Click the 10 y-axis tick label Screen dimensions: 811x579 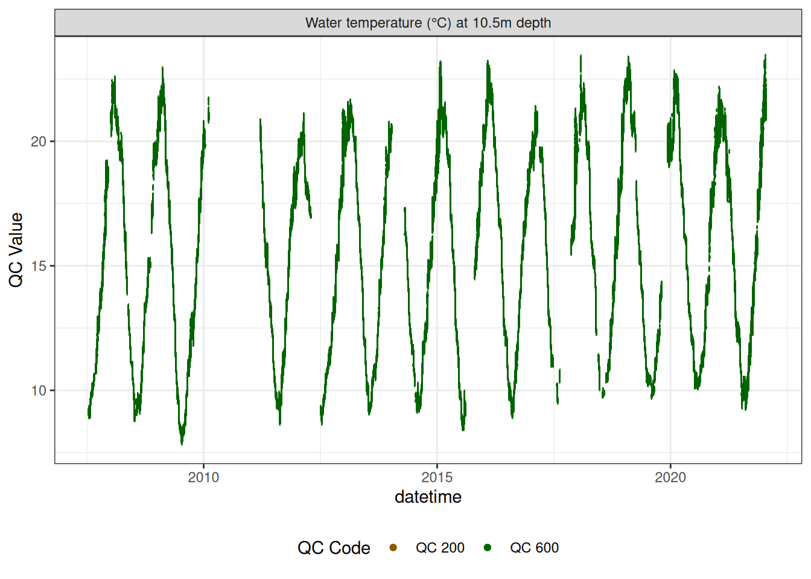(39, 390)
